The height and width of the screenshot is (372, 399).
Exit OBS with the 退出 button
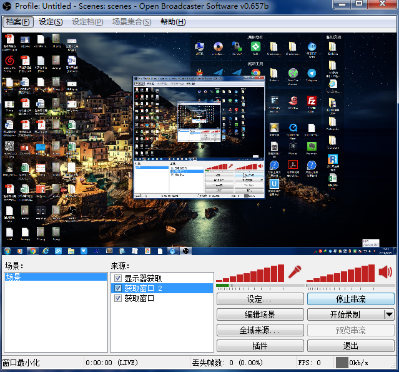point(351,346)
